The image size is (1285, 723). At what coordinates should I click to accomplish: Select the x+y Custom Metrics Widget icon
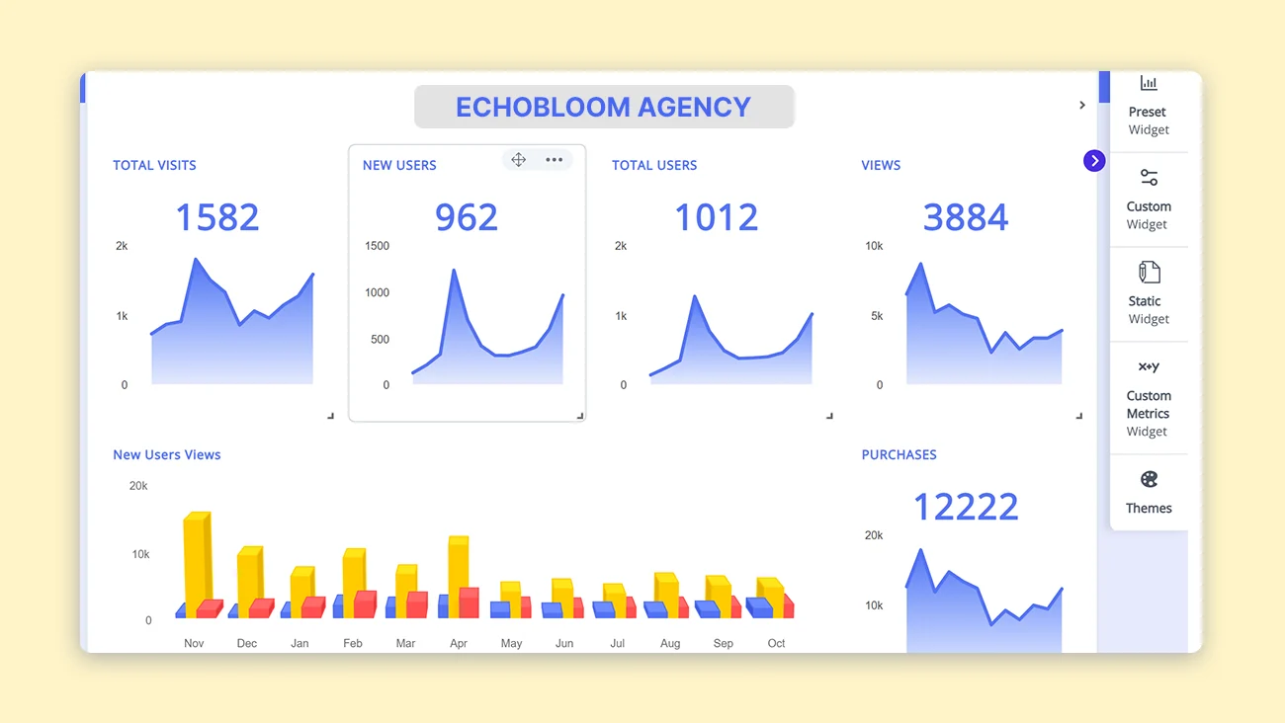click(x=1148, y=366)
